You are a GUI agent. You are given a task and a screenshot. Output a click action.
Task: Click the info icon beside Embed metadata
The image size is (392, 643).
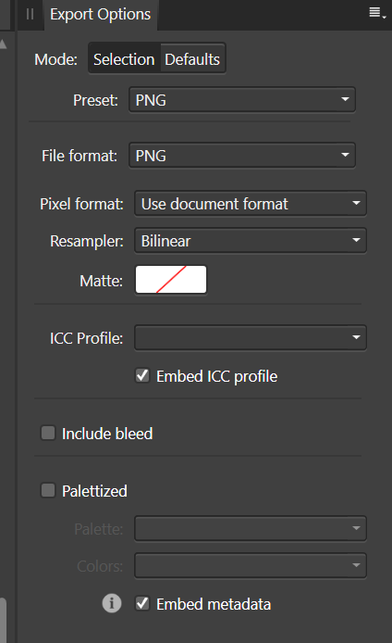point(112,604)
